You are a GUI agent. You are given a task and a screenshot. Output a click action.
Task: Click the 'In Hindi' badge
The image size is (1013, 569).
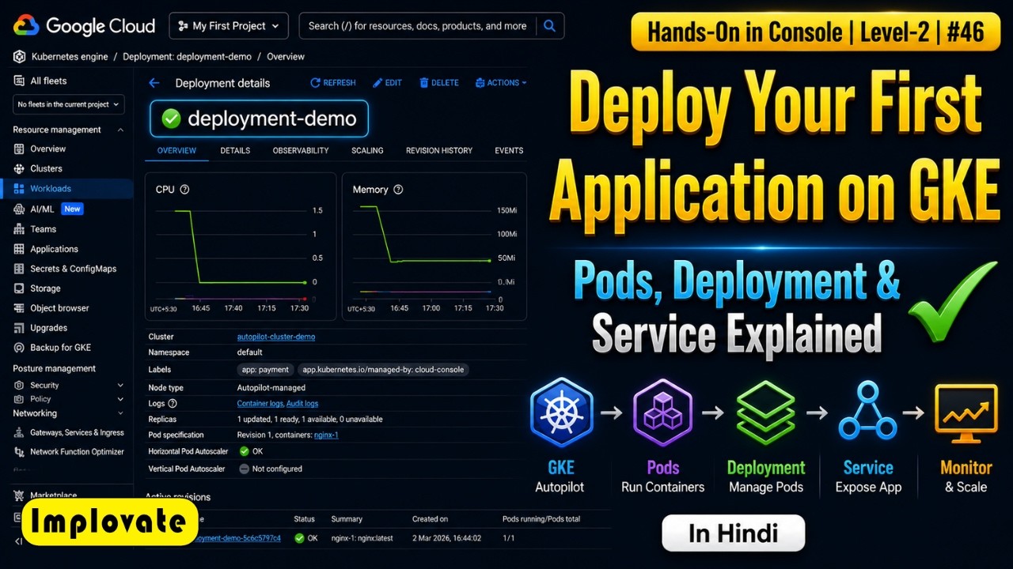pos(733,533)
